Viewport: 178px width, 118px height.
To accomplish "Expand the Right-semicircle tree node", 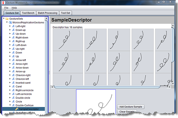I will click(x=10, y=90).
